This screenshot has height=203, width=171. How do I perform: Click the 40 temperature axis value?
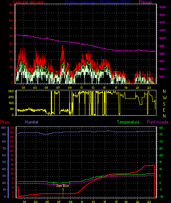(161, 128)
